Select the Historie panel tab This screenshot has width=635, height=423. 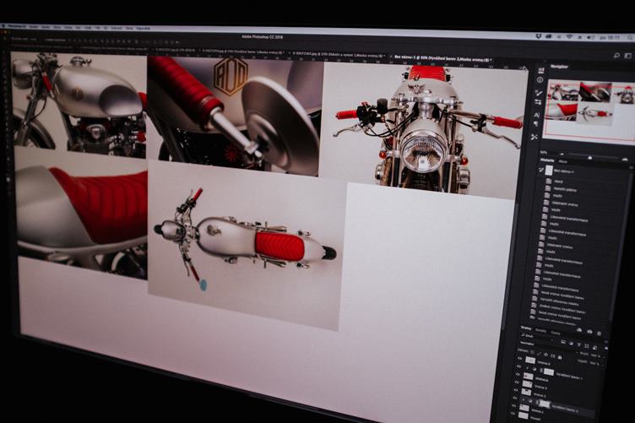coord(547,160)
